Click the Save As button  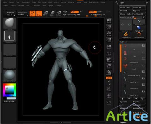[139, 8]
